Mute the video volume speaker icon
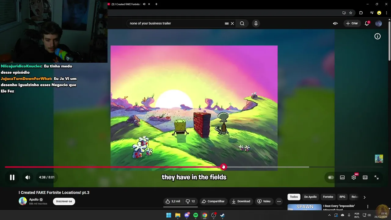391x220 pixels. click(x=27, y=177)
